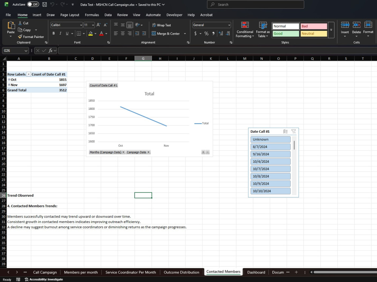The image size is (377, 282).
Task: Click the Search box in title bar
Action: (255, 5)
